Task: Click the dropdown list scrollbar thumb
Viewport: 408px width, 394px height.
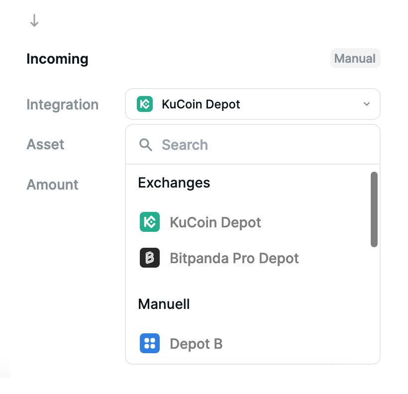Action: (x=374, y=209)
